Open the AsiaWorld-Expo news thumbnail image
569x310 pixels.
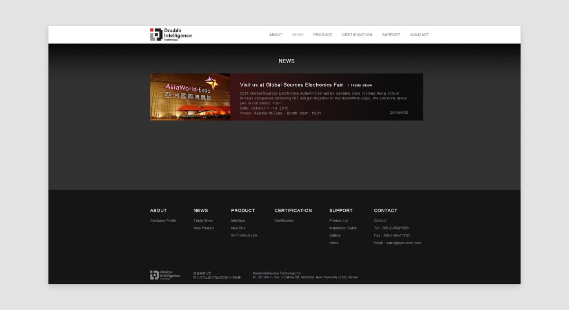pos(190,97)
